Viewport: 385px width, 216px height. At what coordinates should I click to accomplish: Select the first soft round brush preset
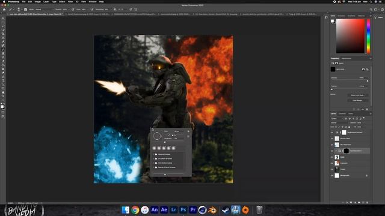[154, 148]
